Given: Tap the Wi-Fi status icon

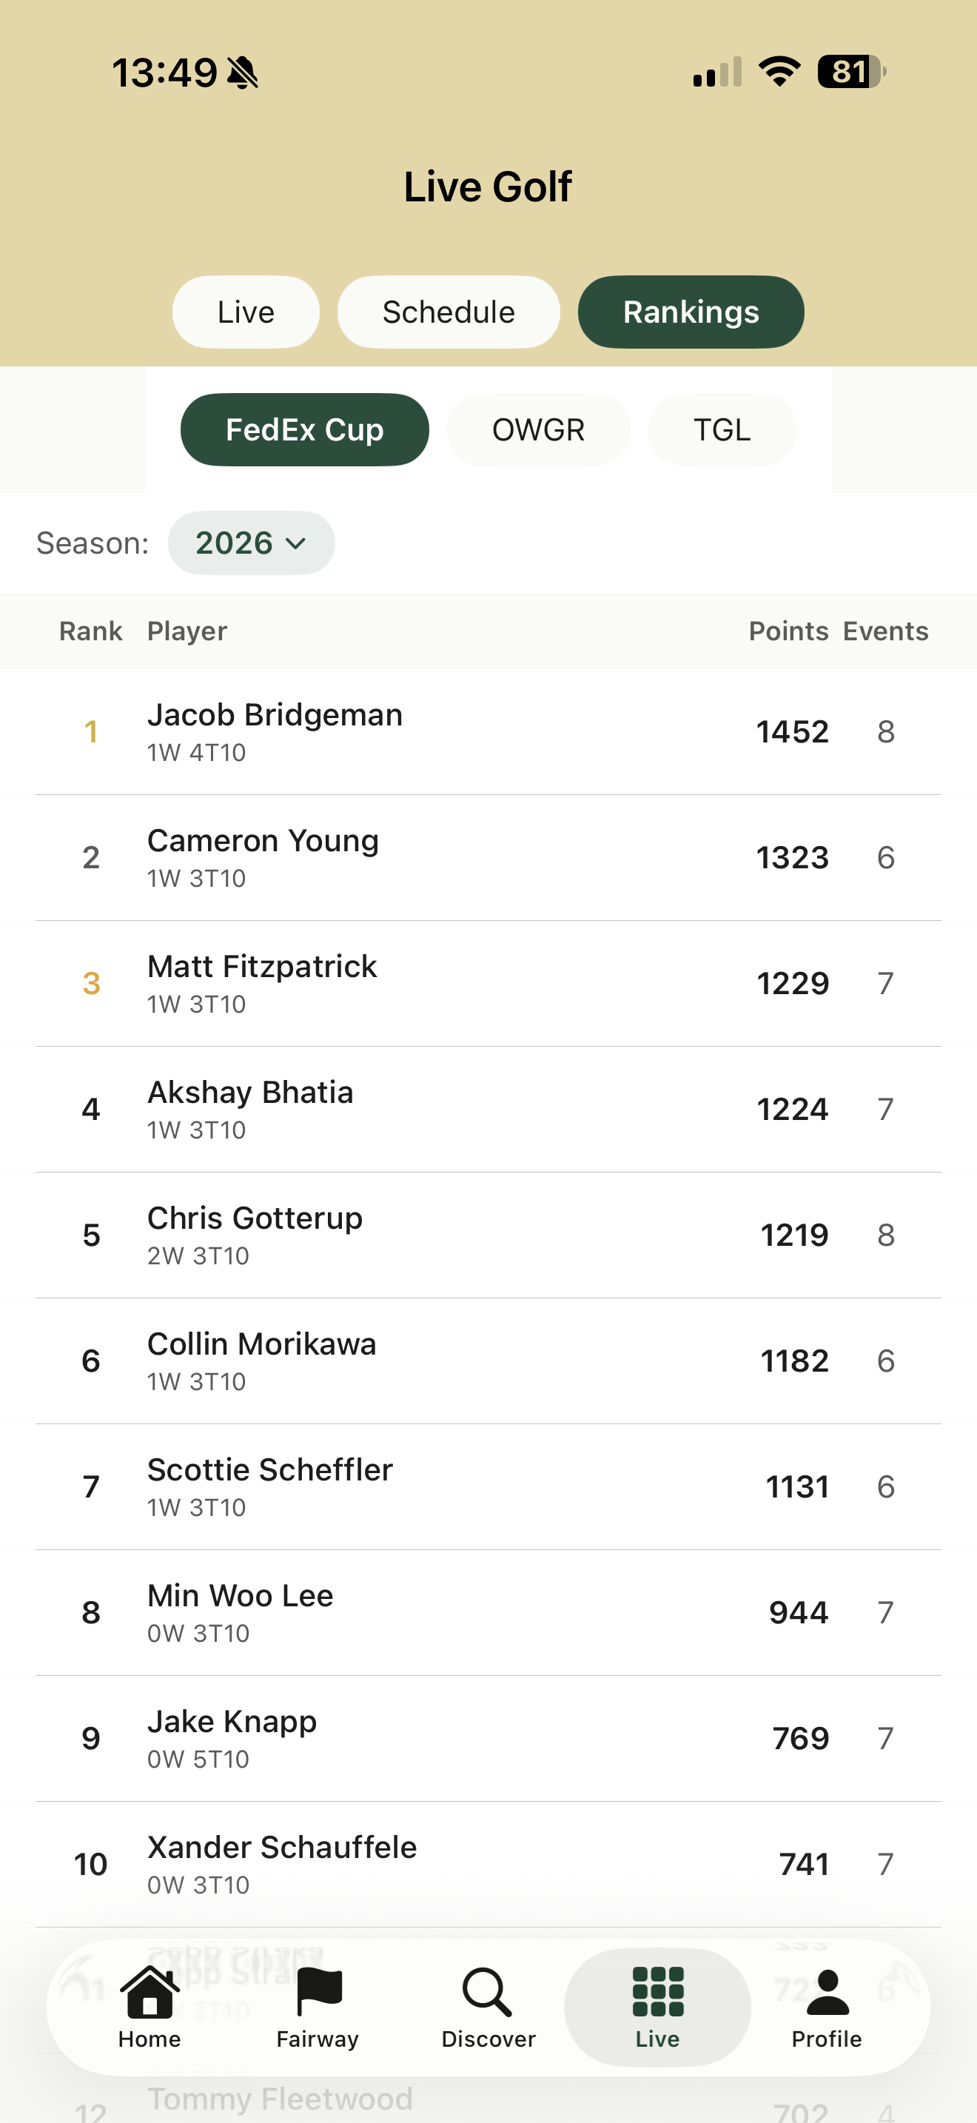Looking at the screenshot, I should (779, 72).
